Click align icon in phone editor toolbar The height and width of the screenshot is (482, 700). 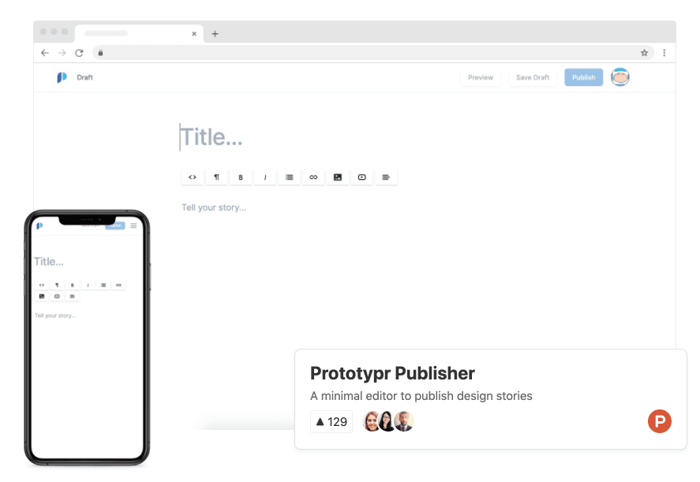[x=73, y=297]
